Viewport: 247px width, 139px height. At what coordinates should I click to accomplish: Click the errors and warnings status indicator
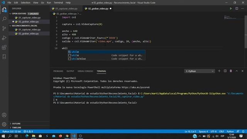28,131
